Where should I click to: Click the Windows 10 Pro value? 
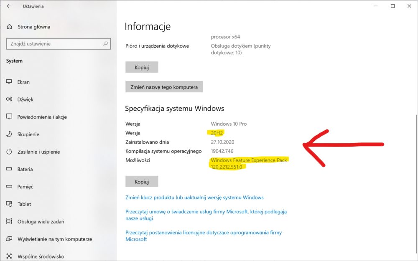229,124
